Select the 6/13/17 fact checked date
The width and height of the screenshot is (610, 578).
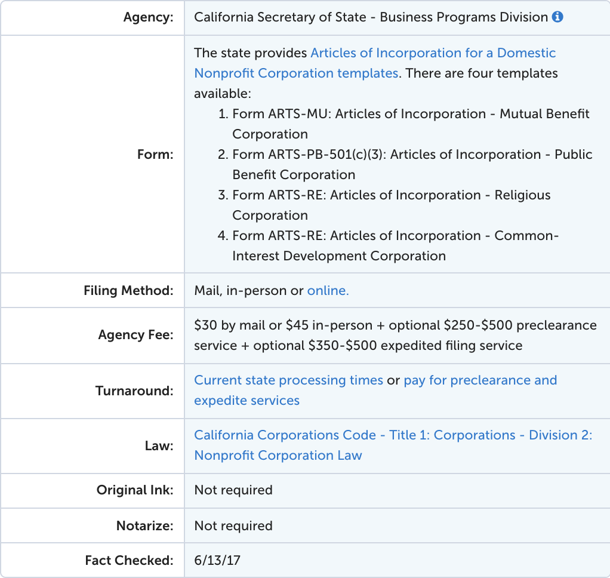point(217,561)
